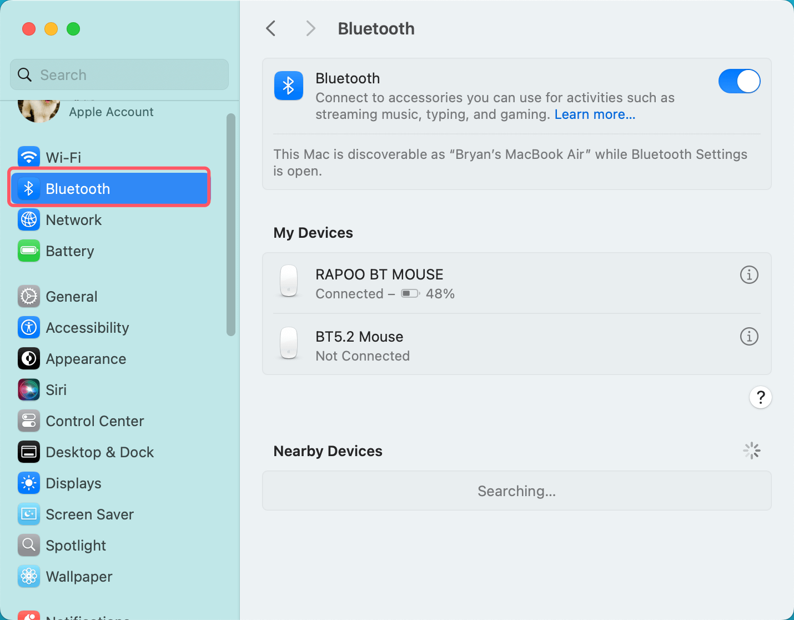Click the Spotlight magnifying glass icon
Screen dimensions: 794x620
point(28,545)
